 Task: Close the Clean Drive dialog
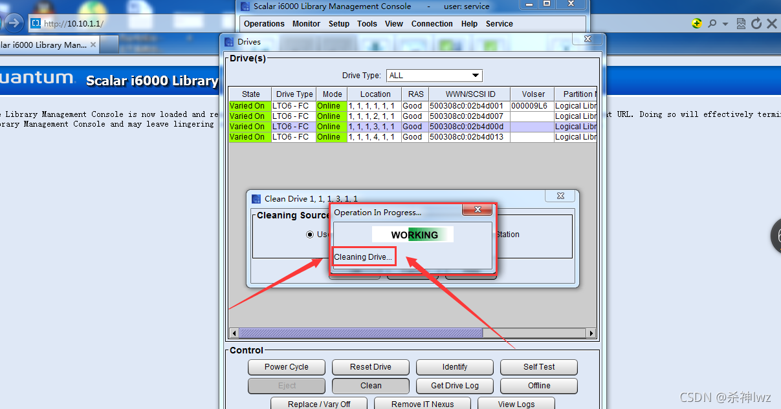pos(560,196)
